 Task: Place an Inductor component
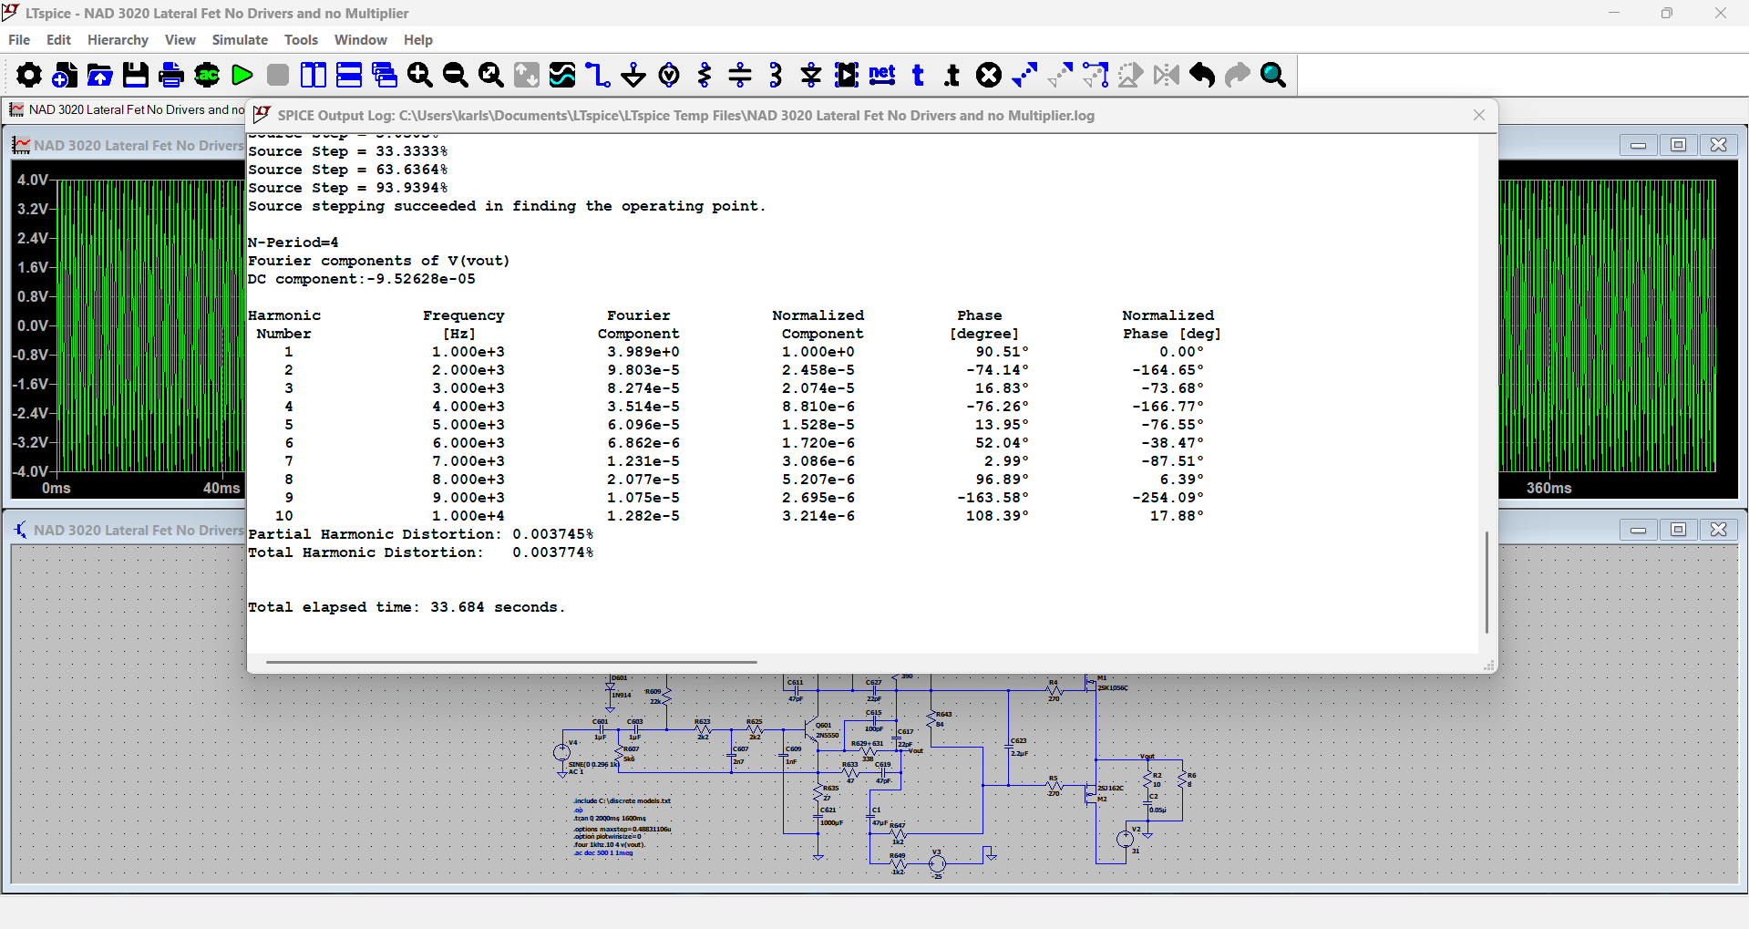[776, 75]
